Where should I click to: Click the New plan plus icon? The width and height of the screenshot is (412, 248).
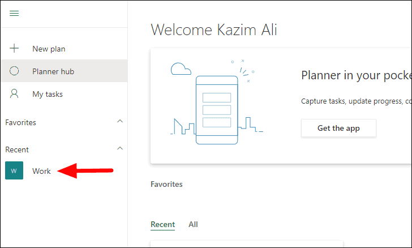tap(14, 49)
